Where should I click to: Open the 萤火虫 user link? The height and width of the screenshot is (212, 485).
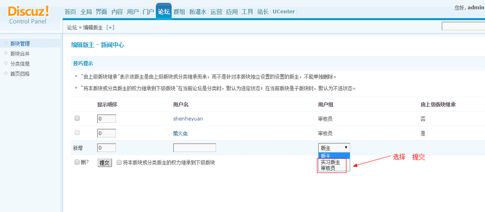coord(180,133)
